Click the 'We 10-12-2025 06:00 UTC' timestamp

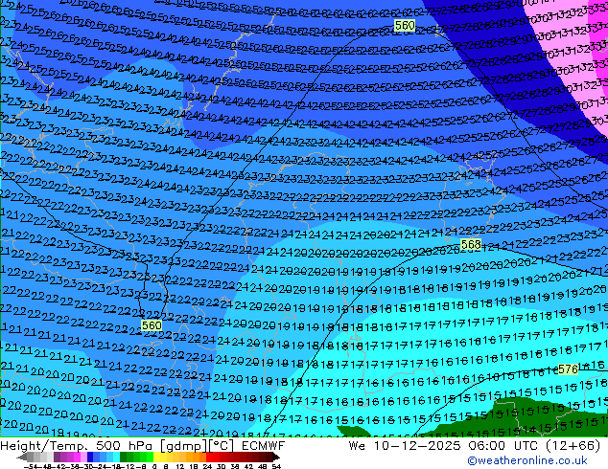tap(444, 446)
